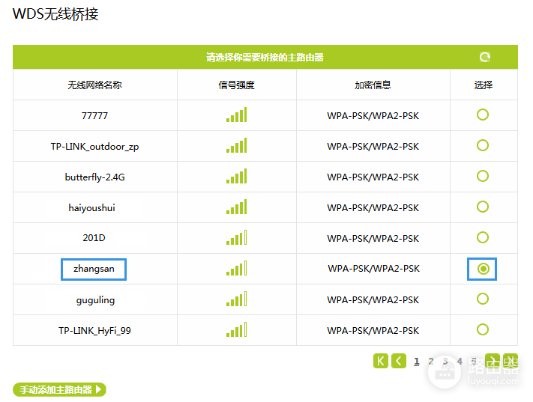Click the butterfly-2.4G network name

[95, 177]
